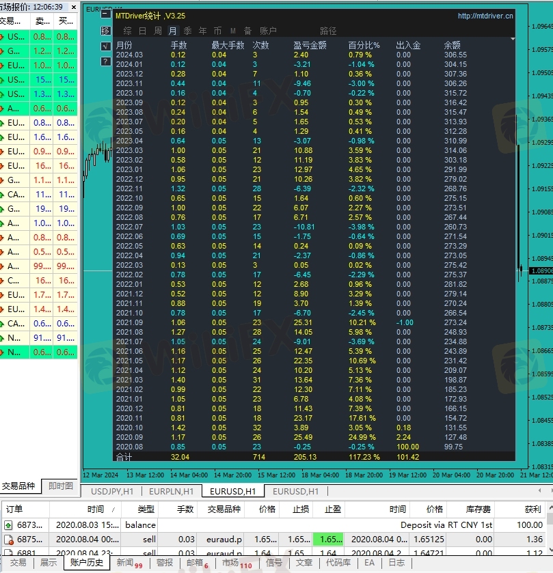Viewport: 553px width, 573px height.
Task: Open the 展示 exposure terminal tab
Action: pos(49,562)
